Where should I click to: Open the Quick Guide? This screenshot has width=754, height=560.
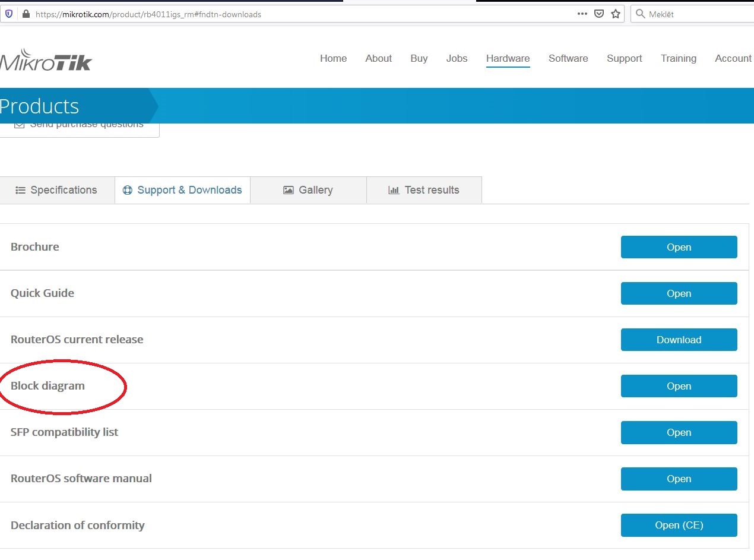pos(679,293)
